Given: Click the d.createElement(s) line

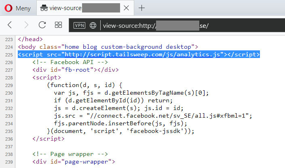Looking at the screenshot, I should (119, 108).
